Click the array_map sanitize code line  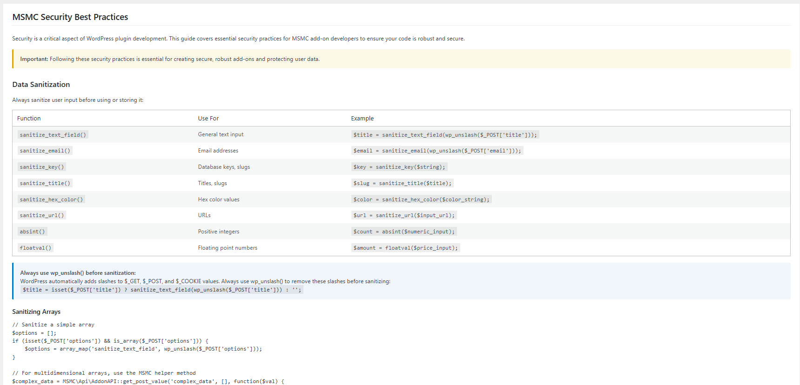point(143,349)
